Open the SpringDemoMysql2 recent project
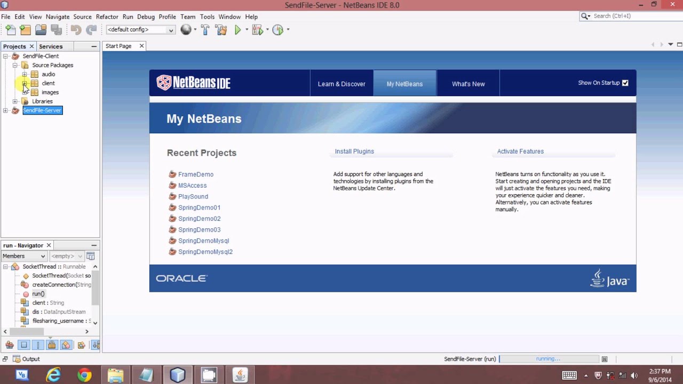Screen dimensions: 683x384 (205, 252)
